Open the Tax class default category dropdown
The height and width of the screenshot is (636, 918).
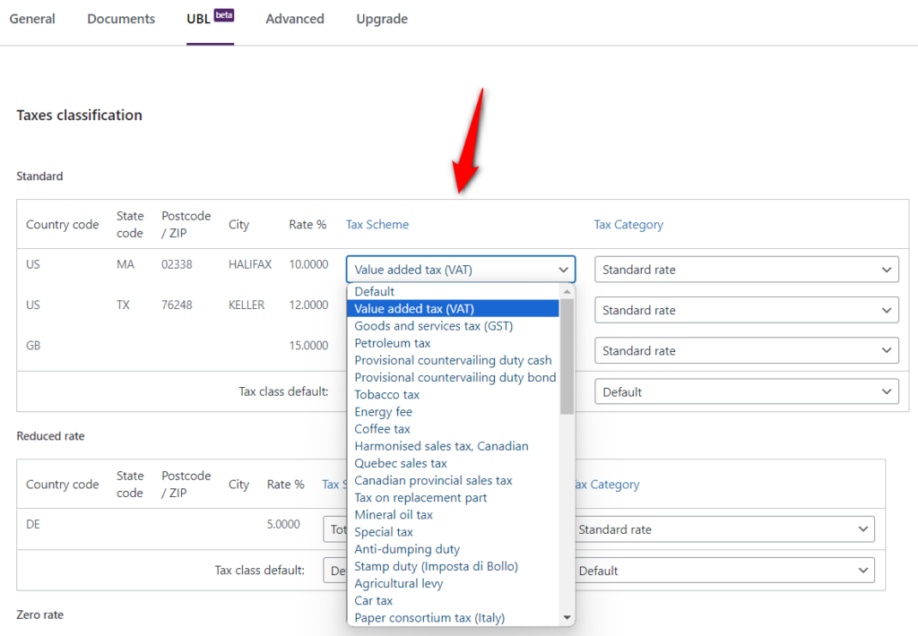click(x=747, y=391)
